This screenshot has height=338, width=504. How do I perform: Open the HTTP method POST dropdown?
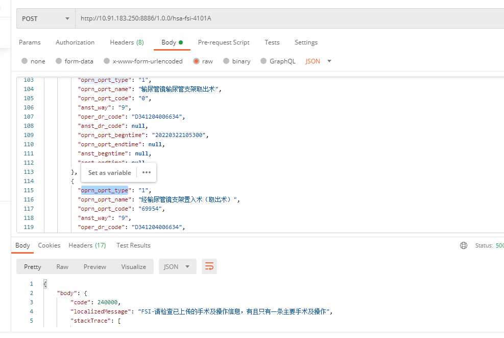(x=45, y=19)
